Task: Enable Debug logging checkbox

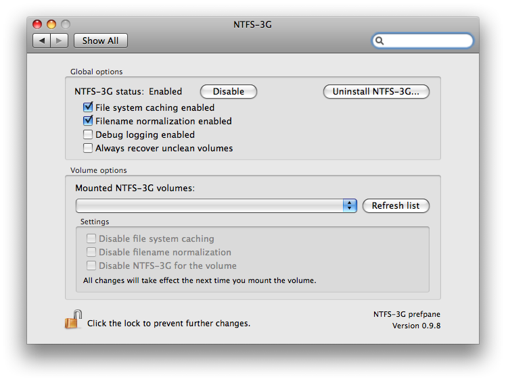Action: [x=88, y=134]
